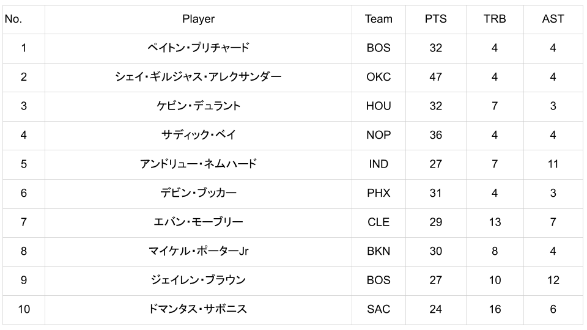Image resolution: width=587 pixels, height=330 pixels.
Task: Select シェイ・ギルジャス・アレクサンダー cell
Action: (198, 77)
